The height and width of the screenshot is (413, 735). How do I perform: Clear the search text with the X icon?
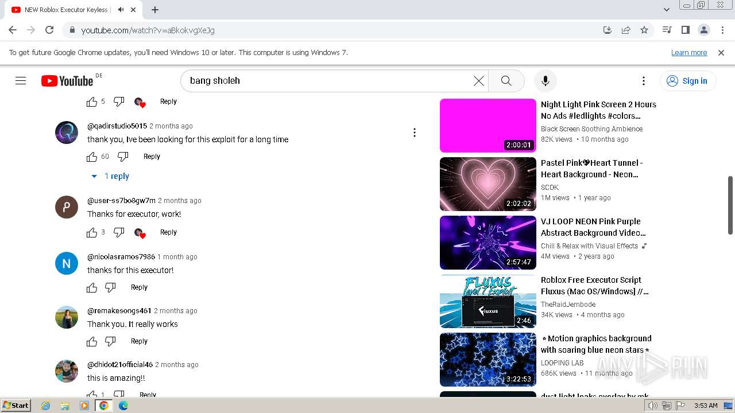click(478, 81)
